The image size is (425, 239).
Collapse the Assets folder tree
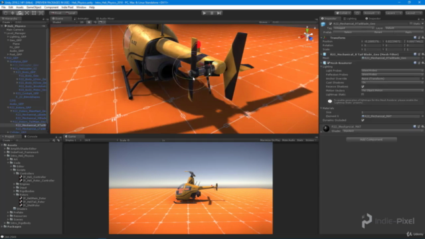click(2, 145)
